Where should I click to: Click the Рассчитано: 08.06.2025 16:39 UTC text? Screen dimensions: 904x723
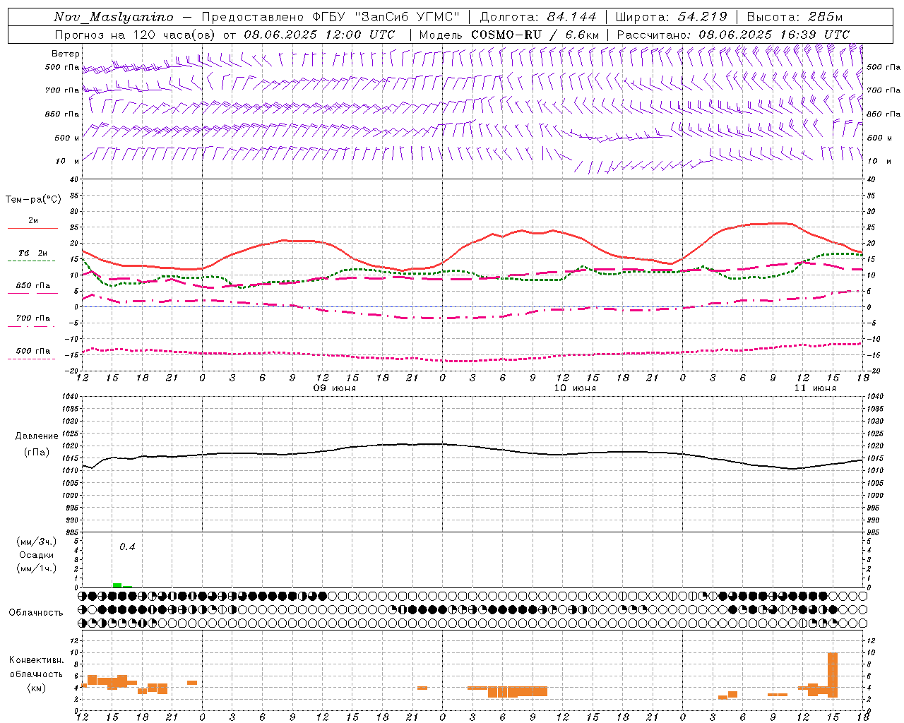pyautogui.click(x=733, y=35)
